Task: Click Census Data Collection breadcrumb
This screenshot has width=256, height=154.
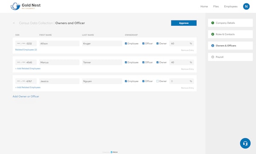Action: click(36, 23)
